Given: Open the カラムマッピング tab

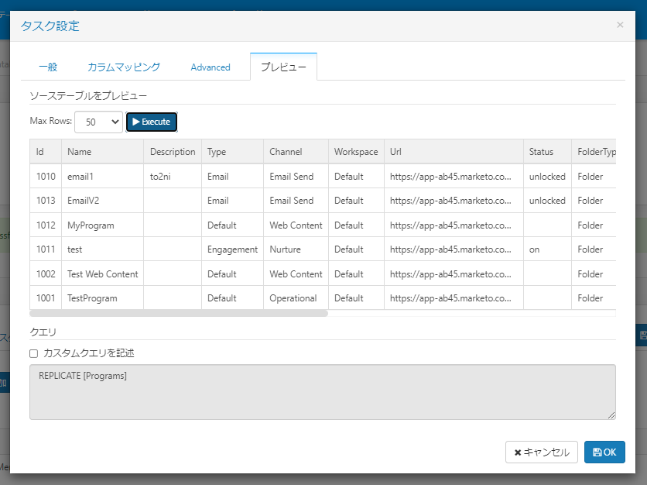Looking at the screenshot, I should pos(124,67).
